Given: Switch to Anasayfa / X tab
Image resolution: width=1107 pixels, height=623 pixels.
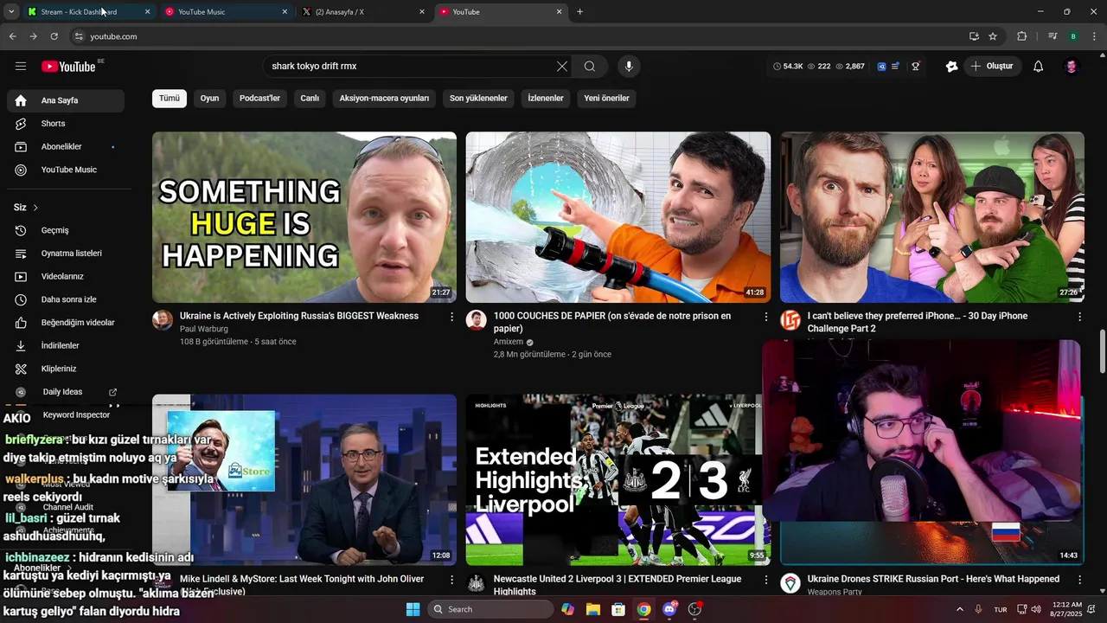Looking at the screenshot, I should pos(364,12).
